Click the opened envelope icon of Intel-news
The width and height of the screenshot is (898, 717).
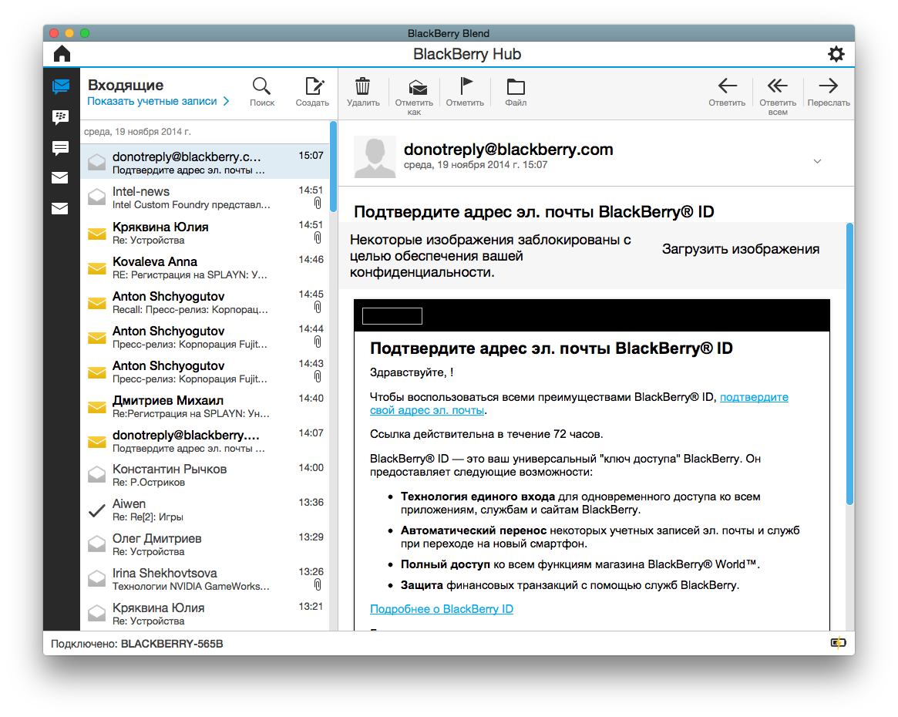97,197
